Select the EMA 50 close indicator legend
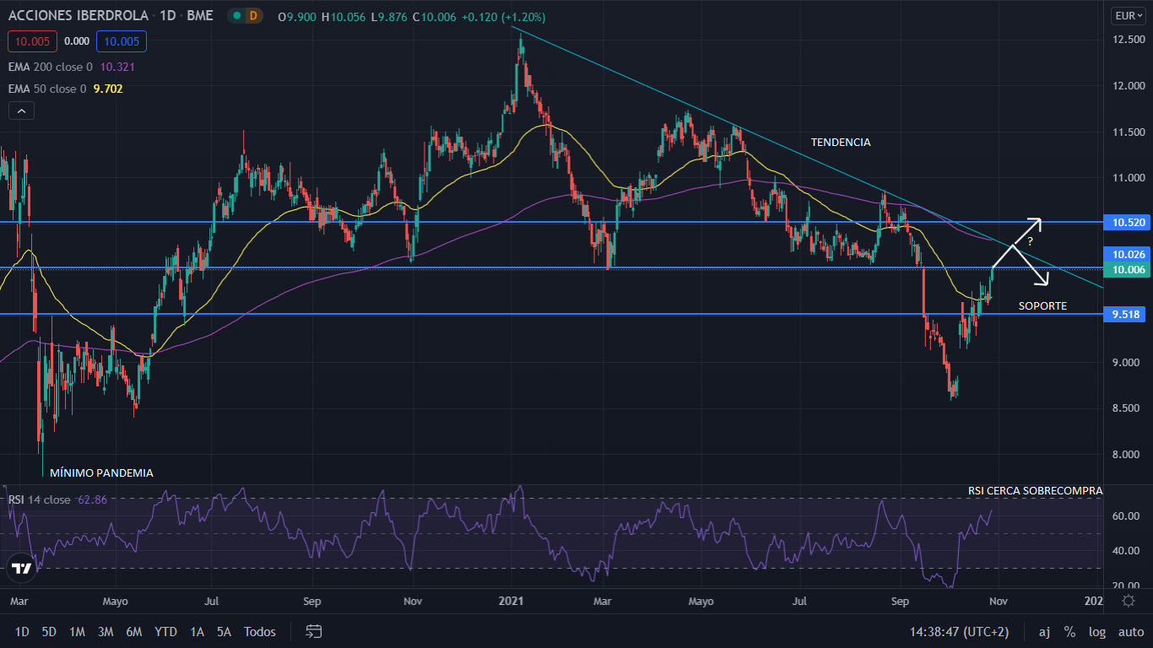The image size is (1153, 648). (x=66, y=88)
